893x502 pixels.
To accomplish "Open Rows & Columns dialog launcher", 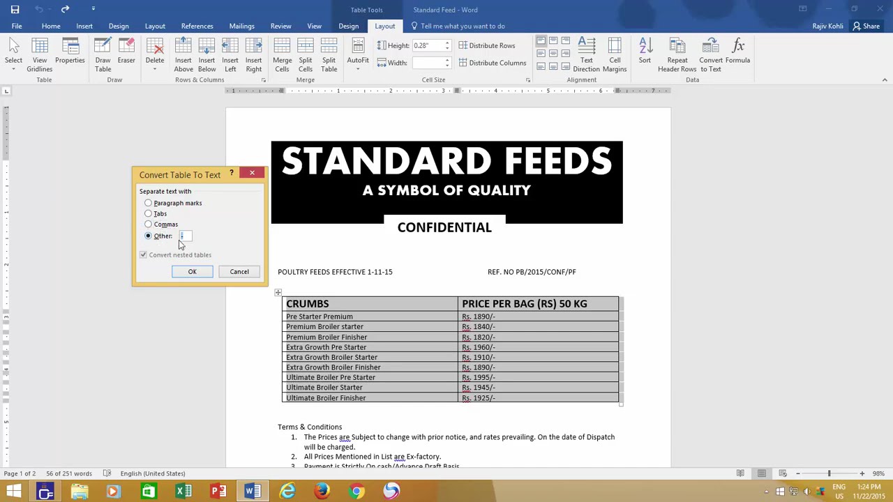I will tap(264, 80).
